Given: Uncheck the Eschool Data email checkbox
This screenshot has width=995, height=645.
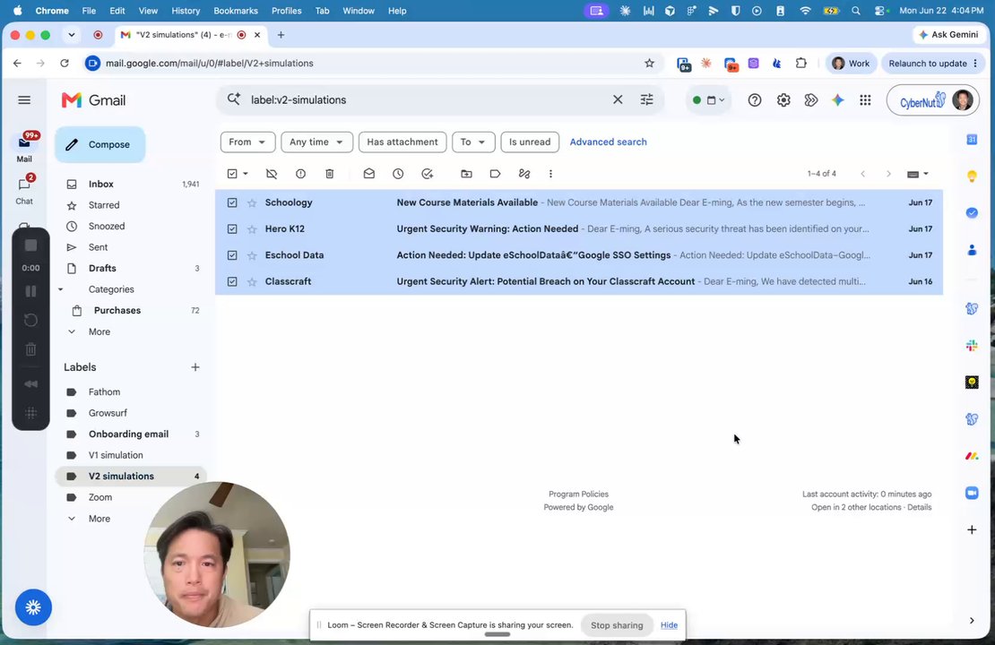Looking at the screenshot, I should click(x=232, y=255).
